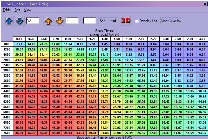The height and width of the screenshot is (139, 208).
Task: Click the Set button
Action: coord(102,21)
